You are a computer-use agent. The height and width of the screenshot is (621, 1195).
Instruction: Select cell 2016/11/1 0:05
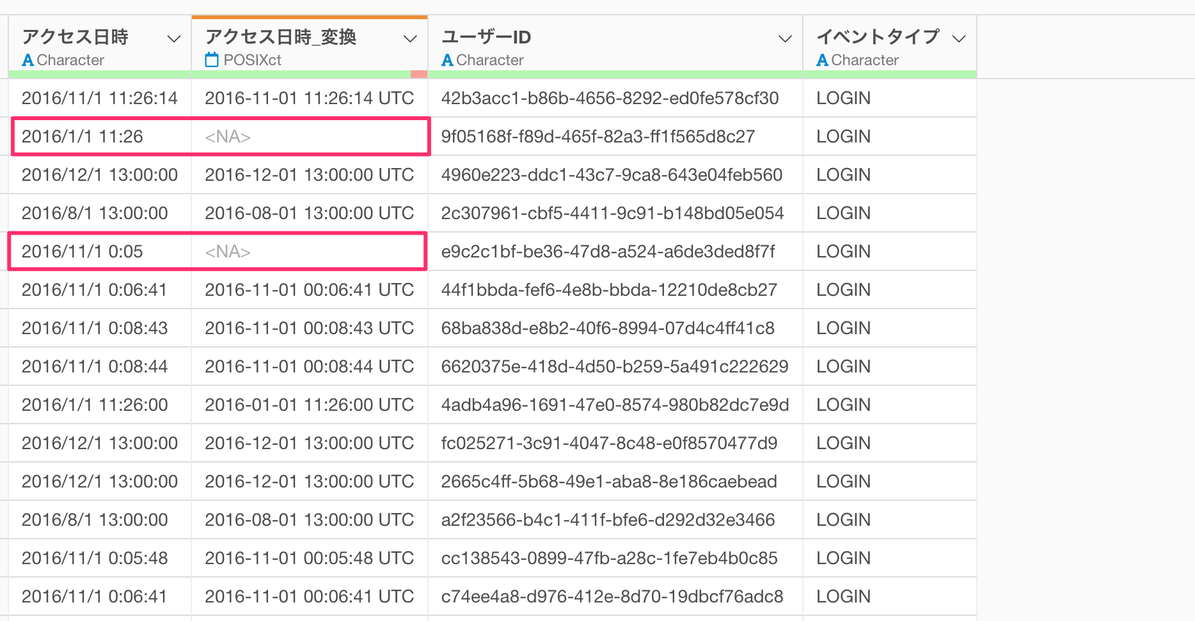100,251
